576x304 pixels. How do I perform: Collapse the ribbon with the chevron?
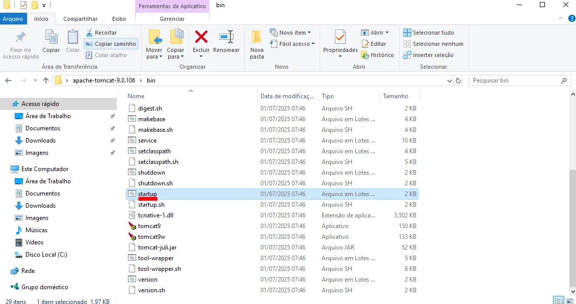561,18
